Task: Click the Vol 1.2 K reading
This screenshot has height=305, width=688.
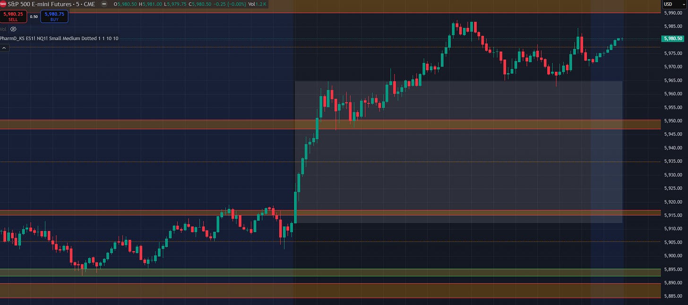Action: [258, 4]
